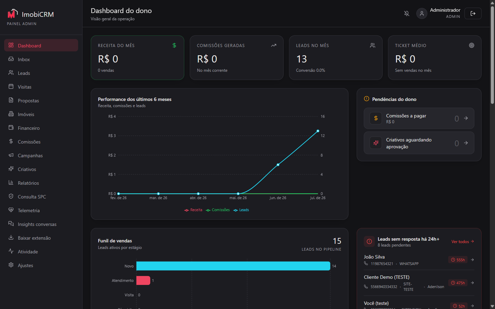The height and width of the screenshot is (309, 495).
Task: Click the Atividade pulse icon
Action: click(x=11, y=251)
